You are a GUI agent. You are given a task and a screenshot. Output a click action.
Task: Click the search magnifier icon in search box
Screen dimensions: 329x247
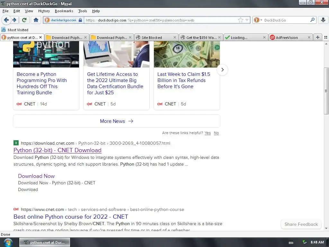click(x=312, y=20)
